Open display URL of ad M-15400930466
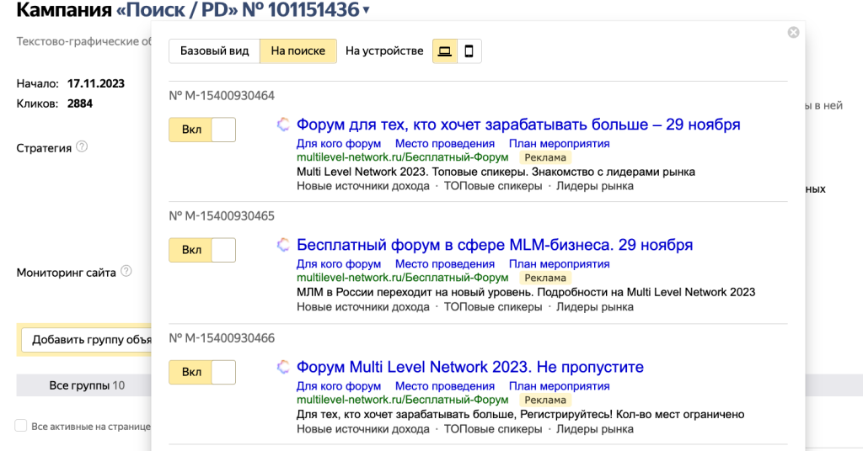 click(402, 400)
